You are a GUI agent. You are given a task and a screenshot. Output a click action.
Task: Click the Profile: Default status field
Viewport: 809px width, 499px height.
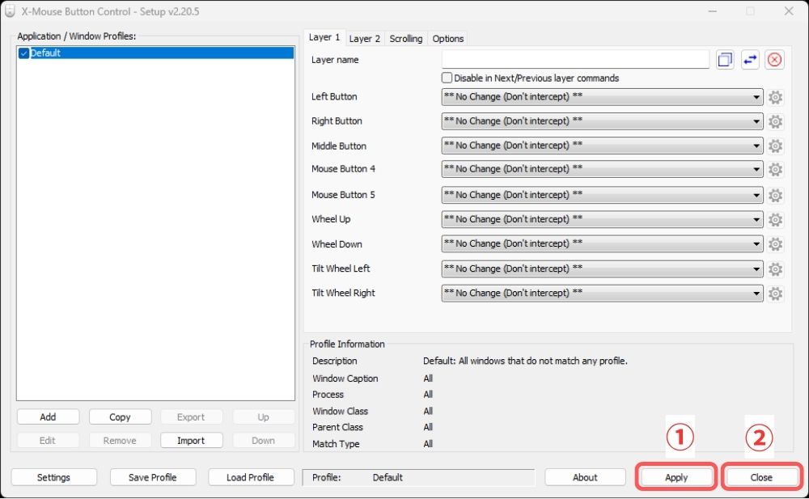[418, 477]
